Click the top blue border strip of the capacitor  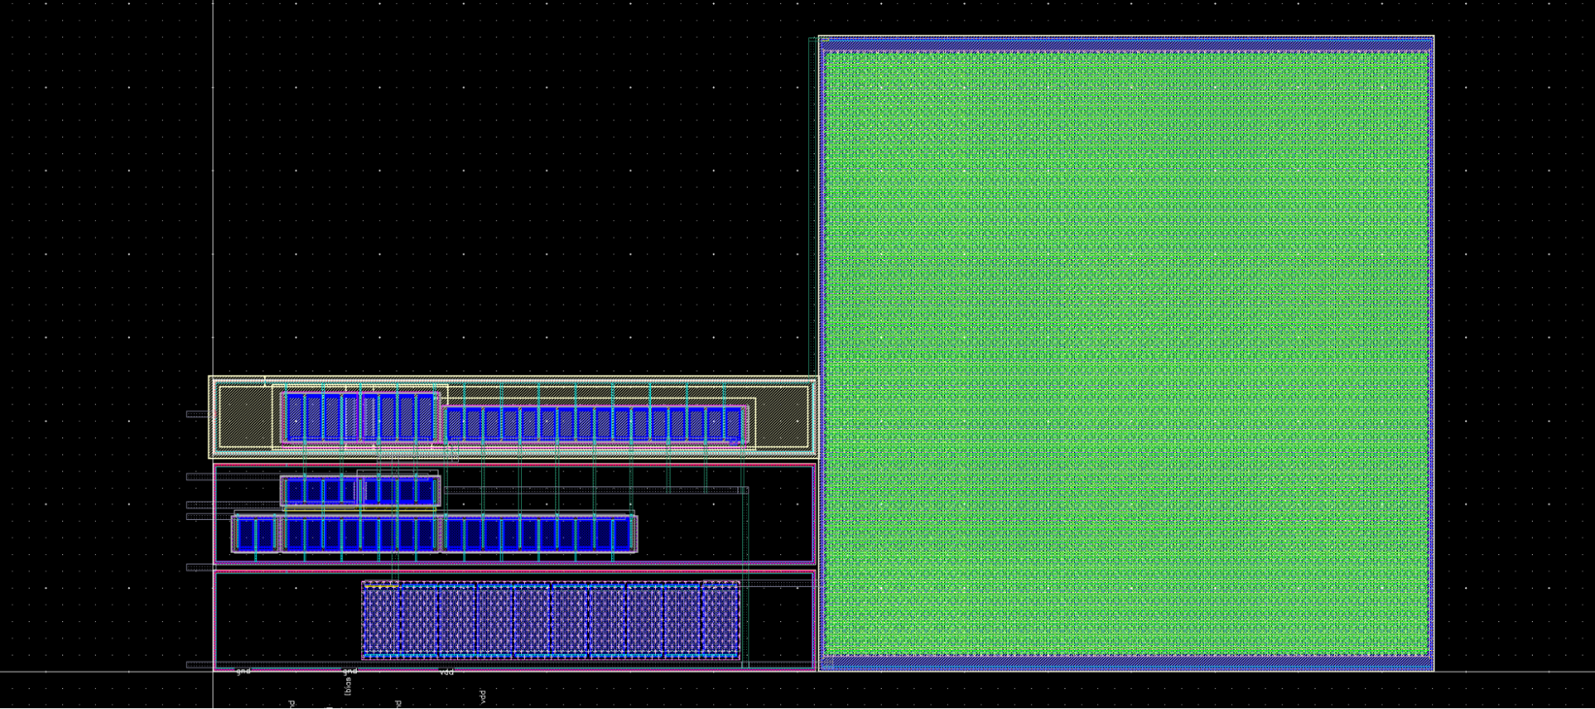(1125, 44)
